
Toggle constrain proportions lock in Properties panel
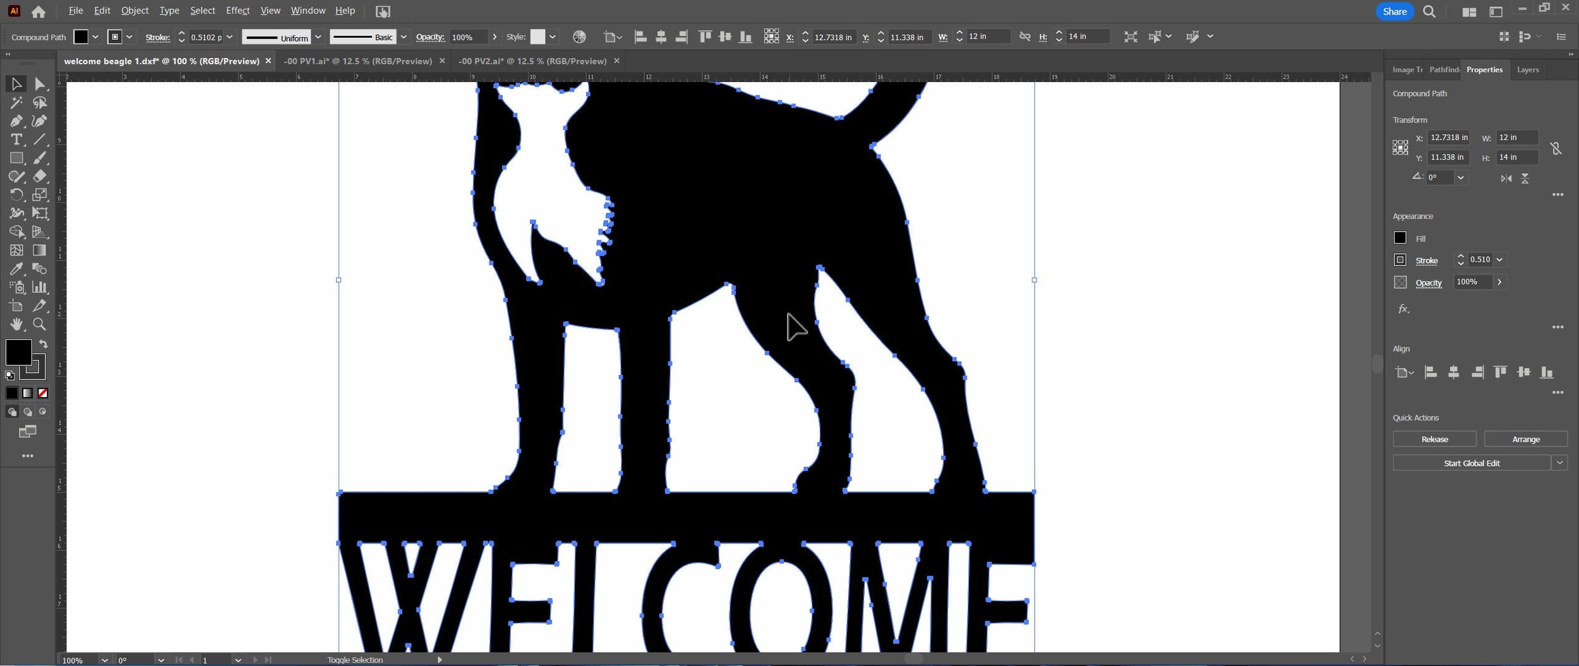tap(1556, 148)
